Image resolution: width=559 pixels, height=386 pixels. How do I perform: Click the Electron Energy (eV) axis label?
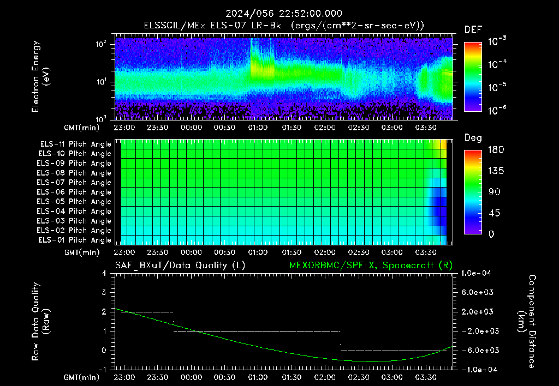point(40,76)
